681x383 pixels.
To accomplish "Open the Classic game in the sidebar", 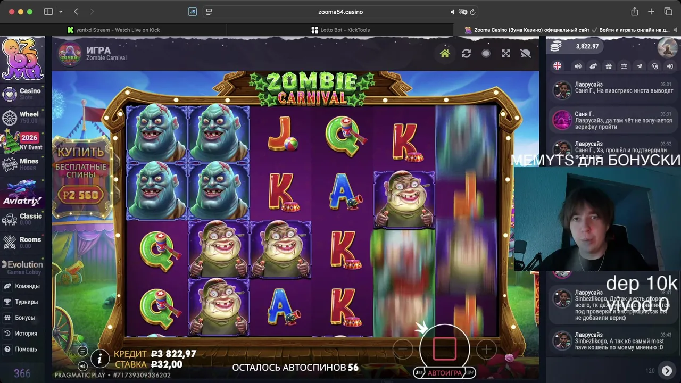I will pyautogui.click(x=22, y=219).
